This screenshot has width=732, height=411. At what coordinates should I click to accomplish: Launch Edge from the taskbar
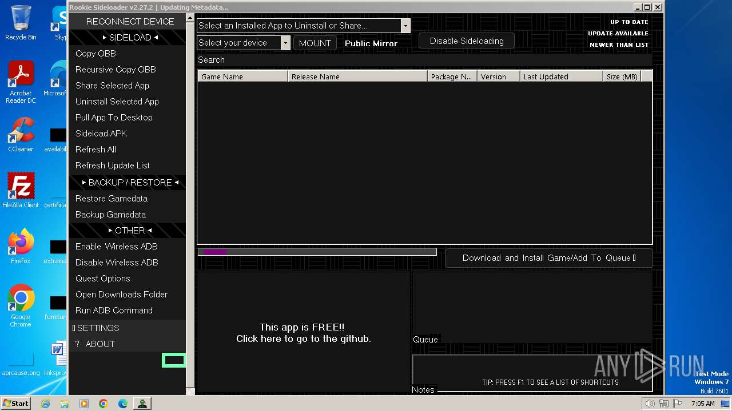[123, 404]
